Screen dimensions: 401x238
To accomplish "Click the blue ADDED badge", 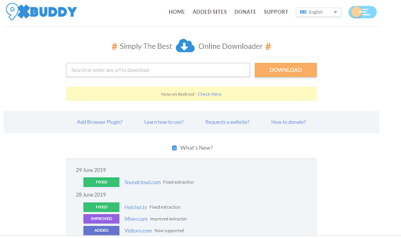I will tap(102, 231).
